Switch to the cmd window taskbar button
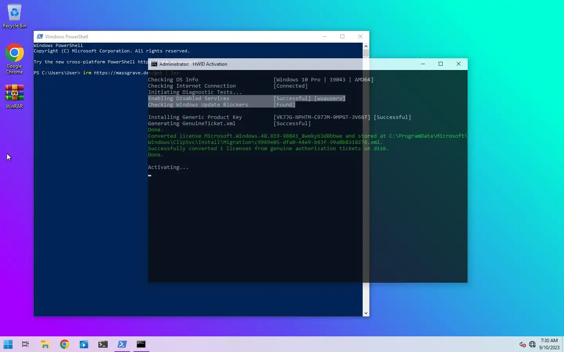 point(141,344)
